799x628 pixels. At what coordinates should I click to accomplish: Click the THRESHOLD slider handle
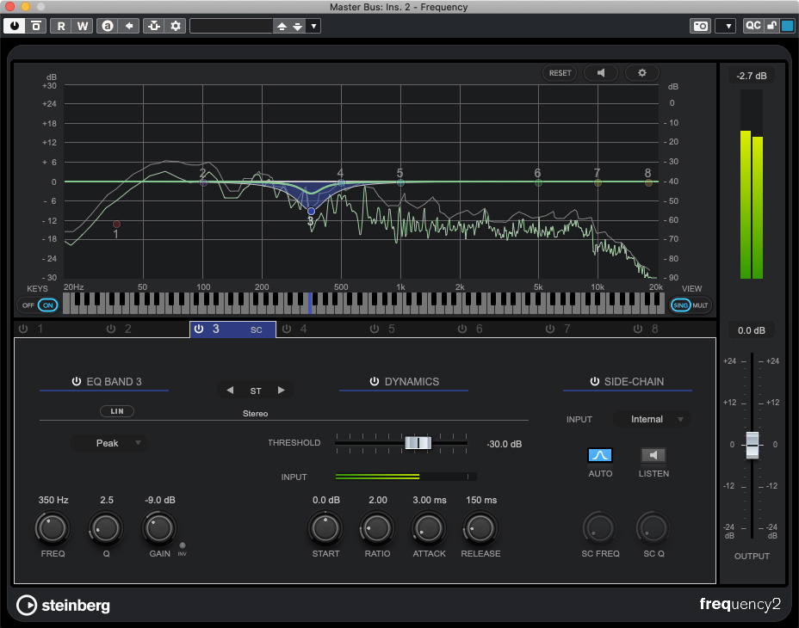pos(418,443)
